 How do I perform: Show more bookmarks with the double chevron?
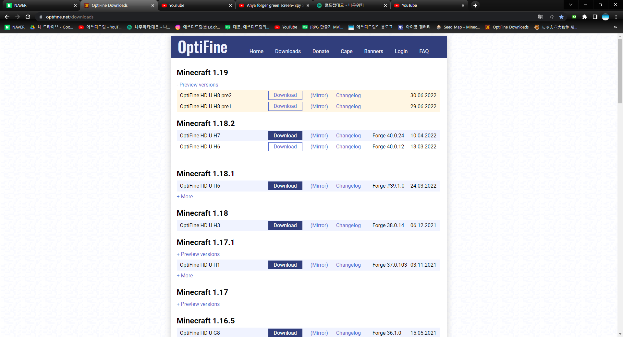click(616, 27)
